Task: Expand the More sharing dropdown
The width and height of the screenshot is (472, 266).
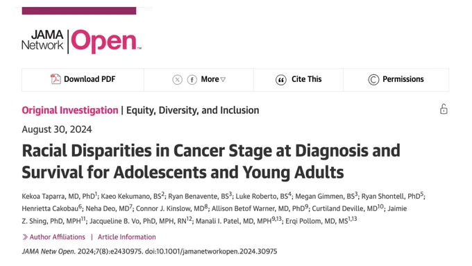Action: pyautogui.click(x=213, y=79)
